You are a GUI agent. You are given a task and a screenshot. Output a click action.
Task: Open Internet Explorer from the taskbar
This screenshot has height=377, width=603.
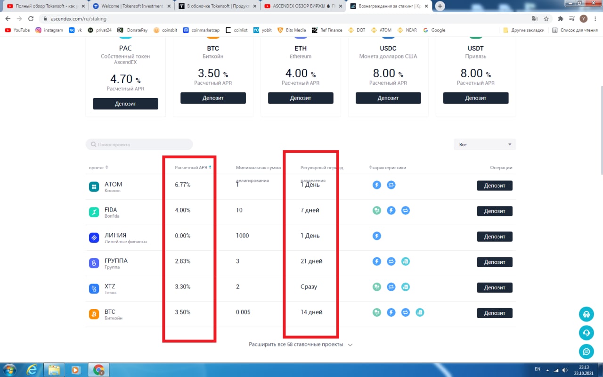(33, 369)
